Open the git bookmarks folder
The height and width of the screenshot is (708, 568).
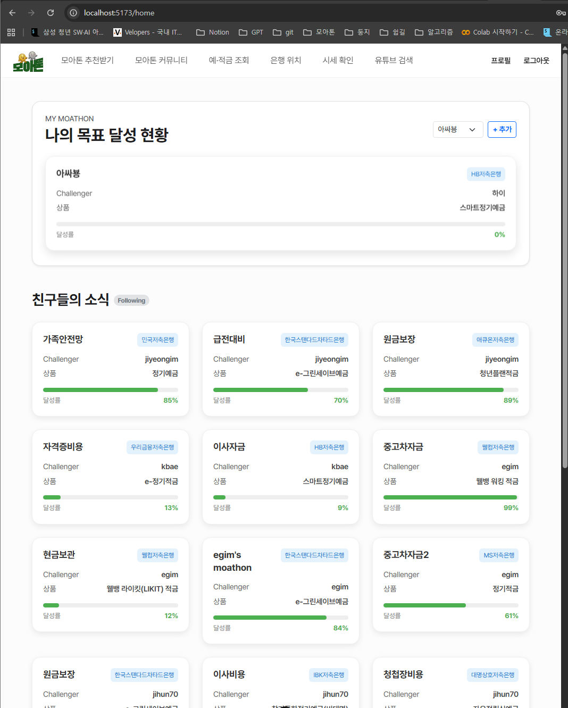coord(283,32)
